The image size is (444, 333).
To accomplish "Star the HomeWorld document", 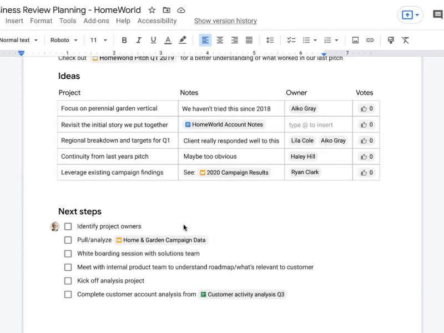I will [151, 9].
